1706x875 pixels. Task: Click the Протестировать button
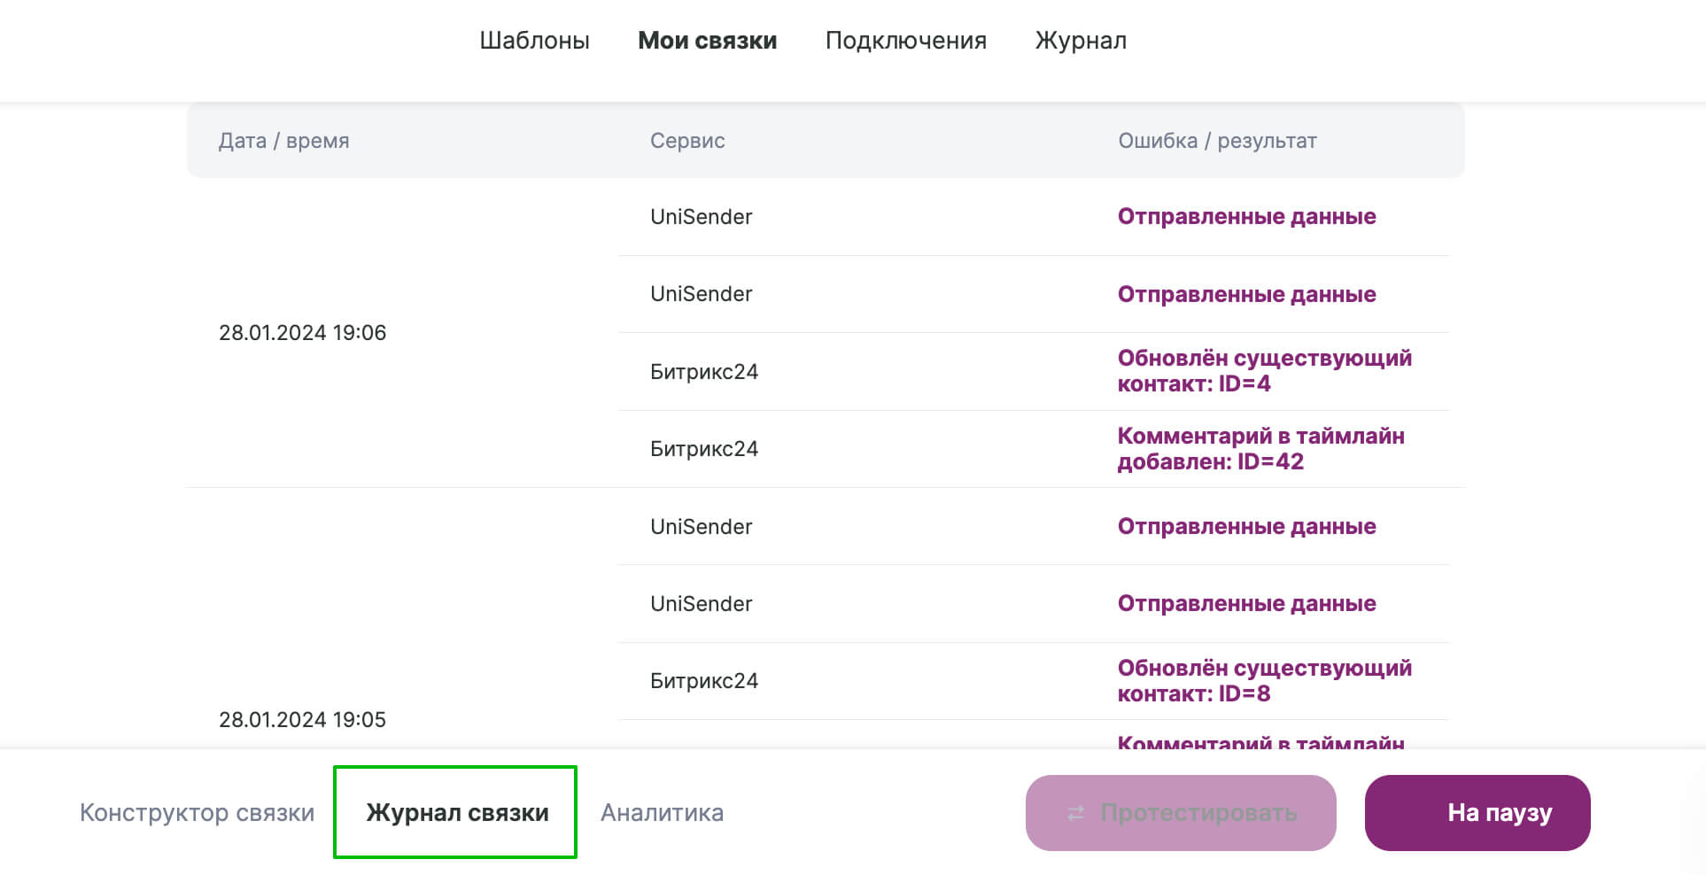point(1181,813)
